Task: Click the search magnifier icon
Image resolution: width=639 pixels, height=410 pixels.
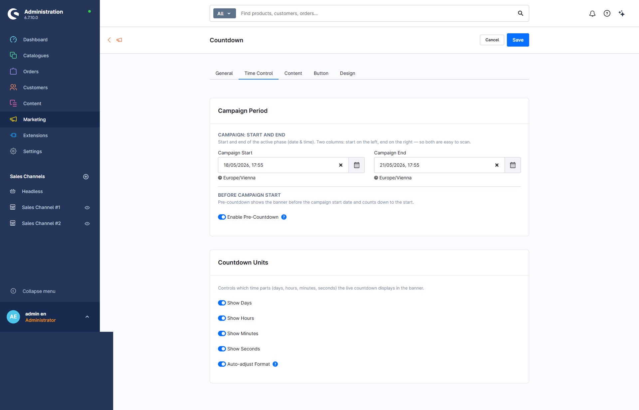Action: point(521,13)
